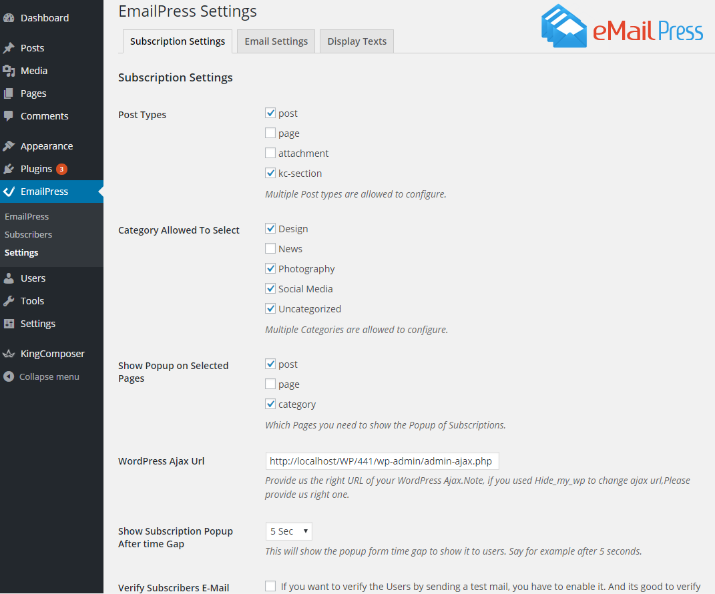
Task: Click the Media icon in sidebar
Action: click(9, 71)
